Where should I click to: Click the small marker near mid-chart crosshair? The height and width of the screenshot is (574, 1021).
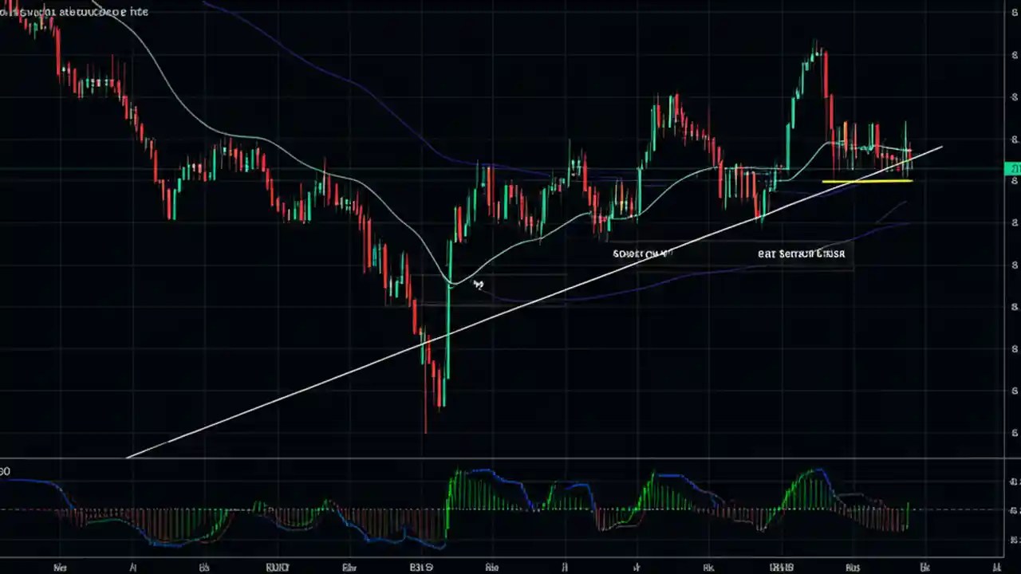(x=478, y=285)
